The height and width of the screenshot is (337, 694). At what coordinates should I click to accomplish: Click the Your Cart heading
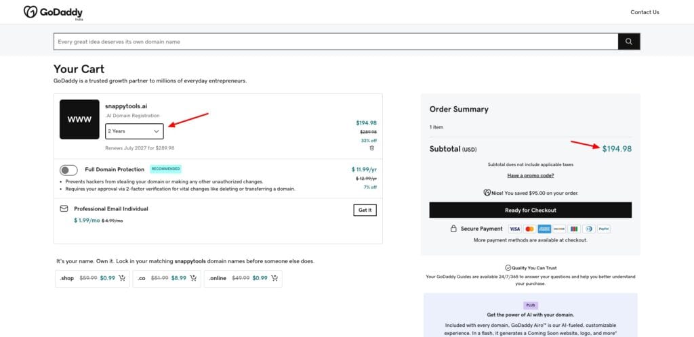79,69
